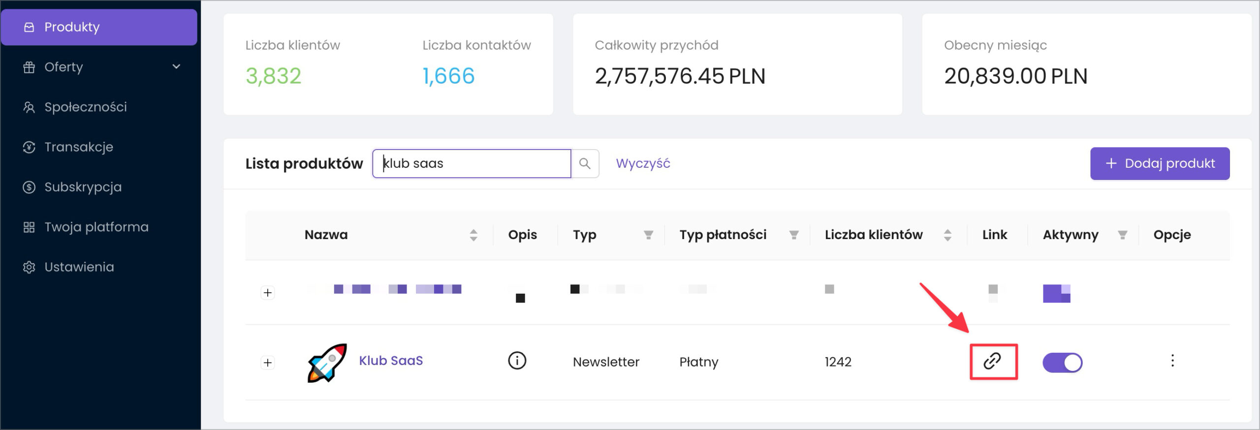This screenshot has height=430, width=1260.
Task: Open the three-dot options menu for Klub SaaS
Action: tap(1172, 361)
